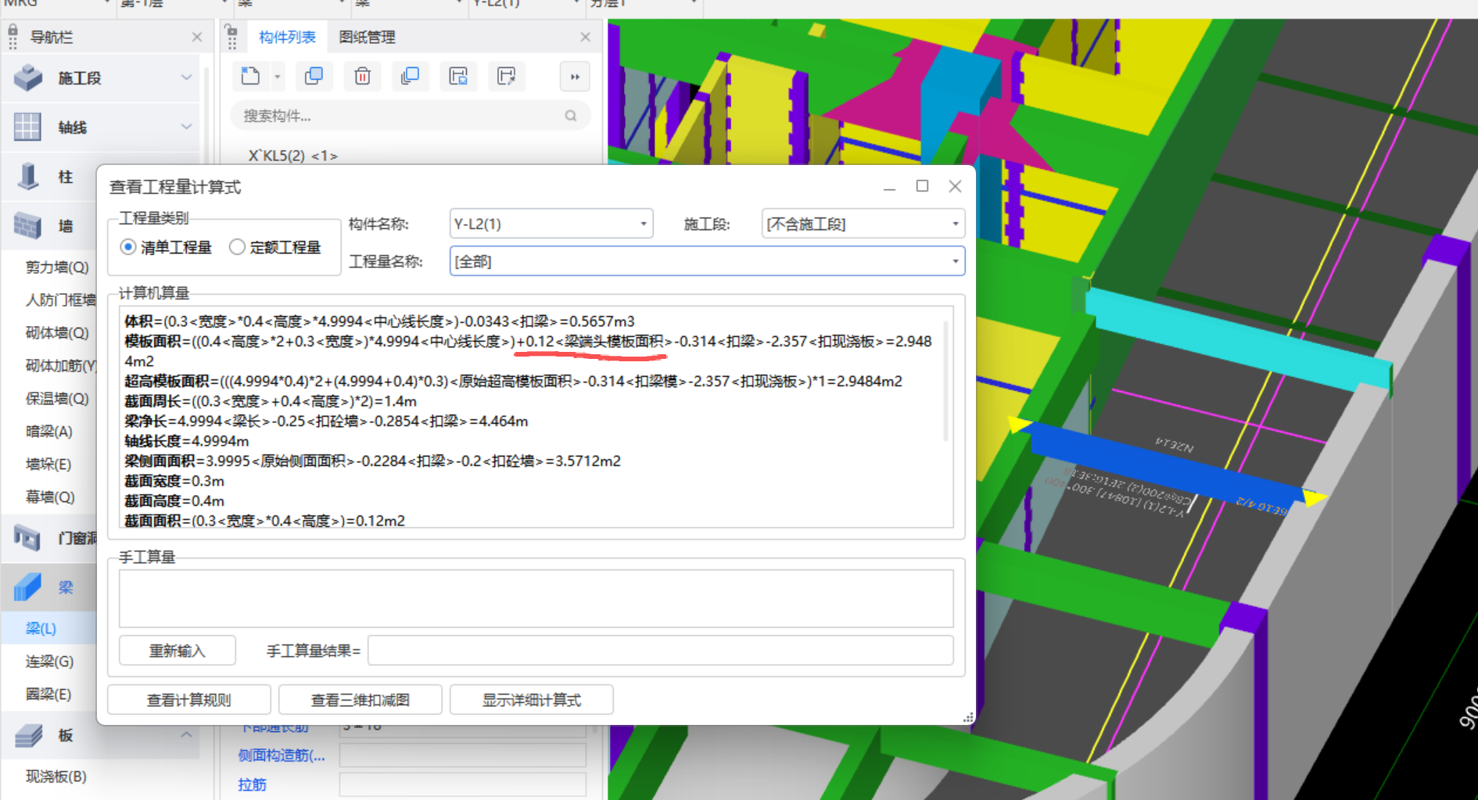Screen dimensions: 1478x800
Task: Expand the 轴线 section chevron
Action: coord(186,126)
